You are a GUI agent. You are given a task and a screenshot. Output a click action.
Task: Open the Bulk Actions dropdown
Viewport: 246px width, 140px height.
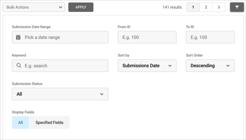click(34, 7)
